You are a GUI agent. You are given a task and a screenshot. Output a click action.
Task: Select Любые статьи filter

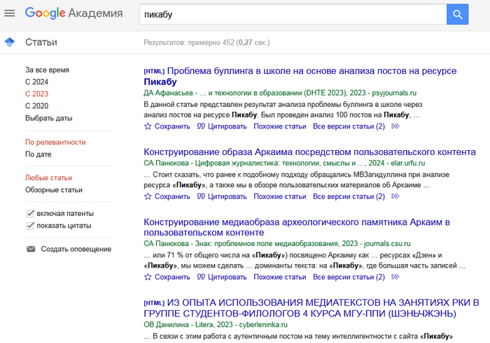pyautogui.click(x=48, y=177)
